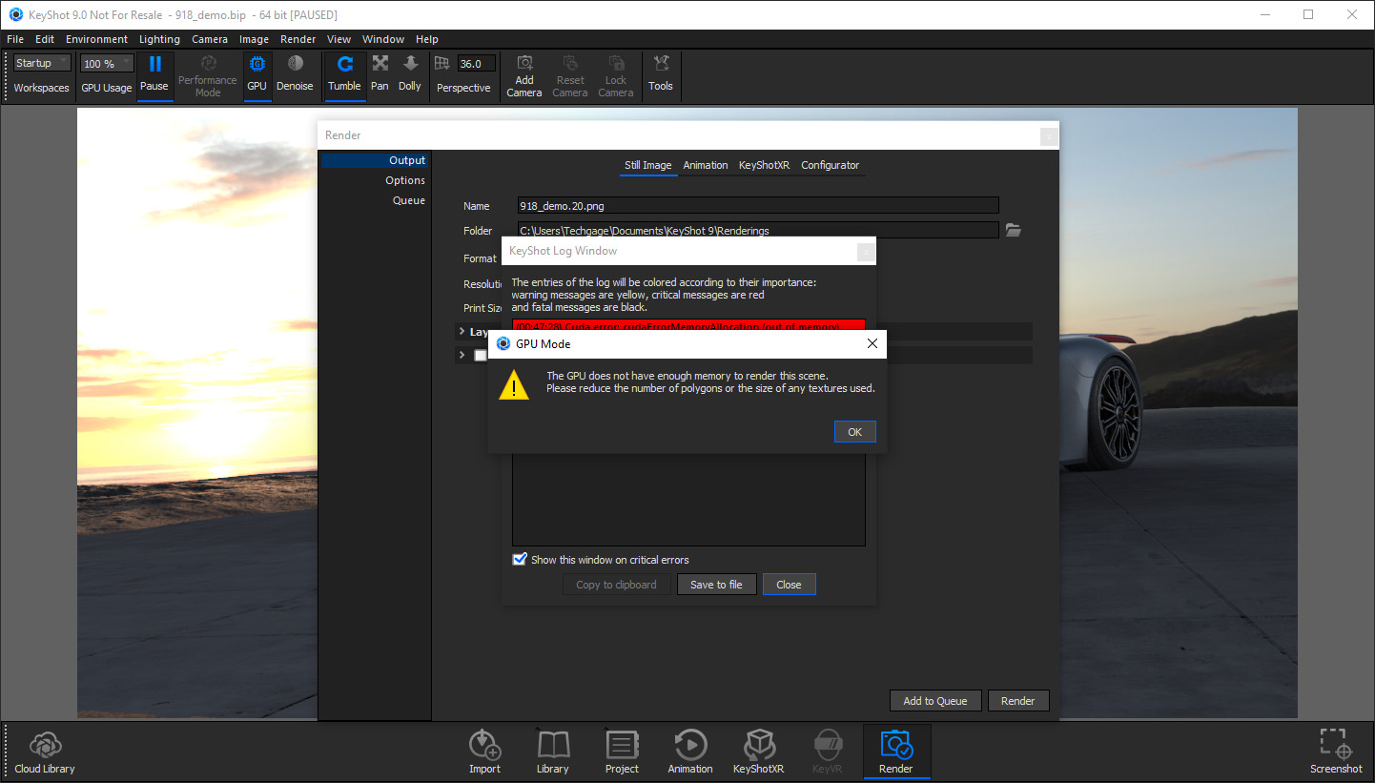Image resolution: width=1375 pixels, height=783 pixels.
Task: Close the KeyShot Log Window via title button
Action: 865,252
